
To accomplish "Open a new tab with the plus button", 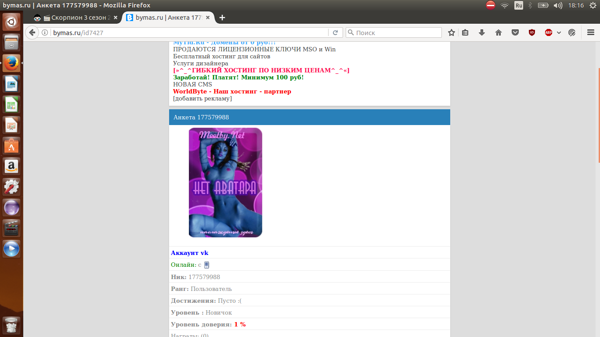I will 222,18.
